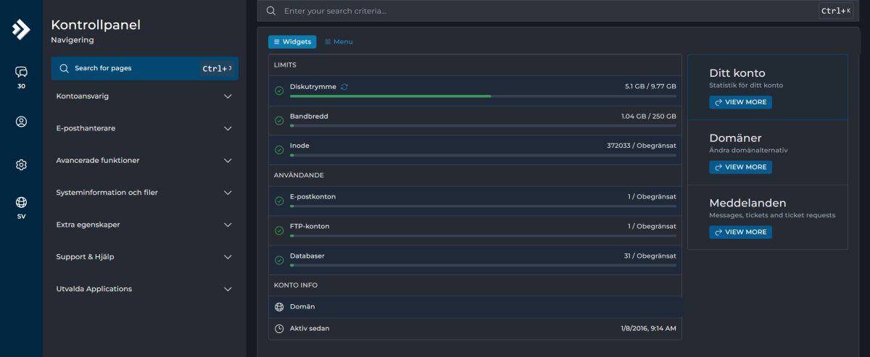Expand the Extra egenskaper chevron
870x357 pixels.
click(228, 225)
